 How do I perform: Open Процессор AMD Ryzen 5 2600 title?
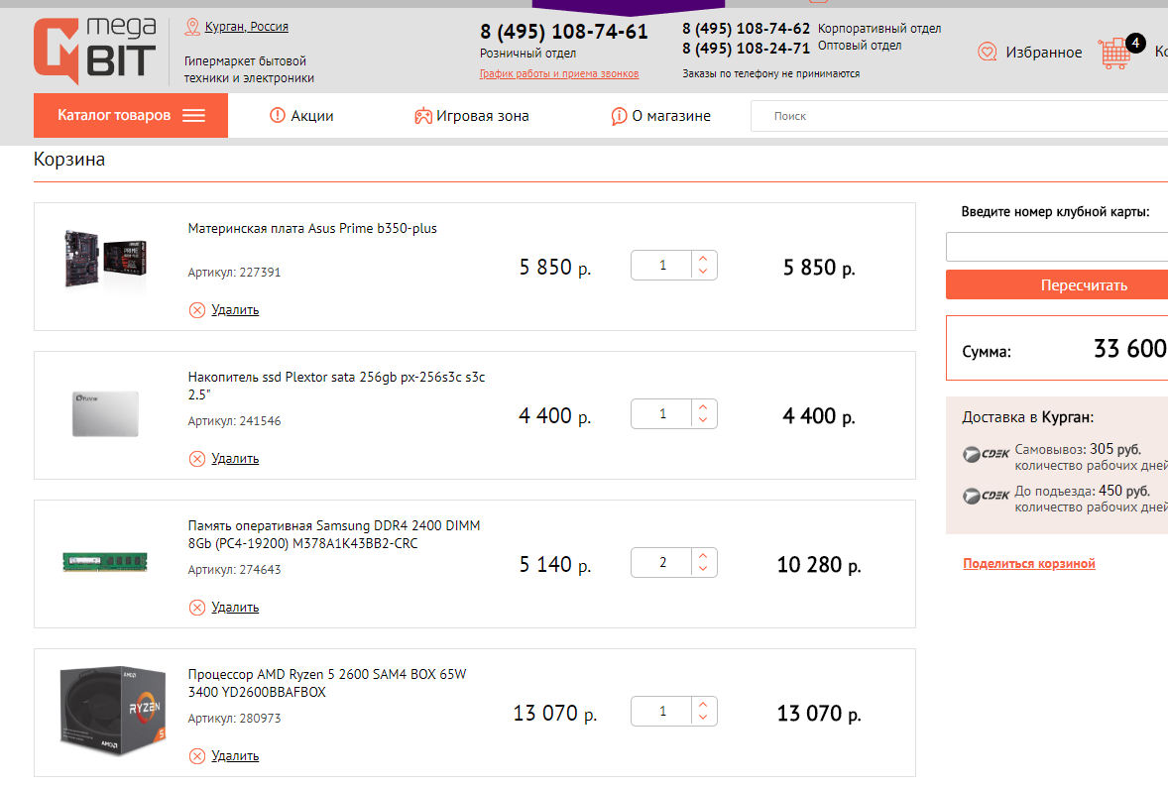pyautogui.click(x=327, y=683)
